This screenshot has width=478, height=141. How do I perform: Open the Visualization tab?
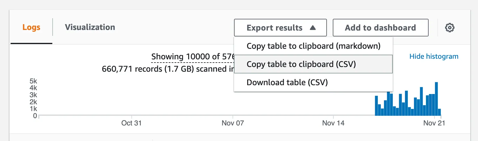click(90, 27)
